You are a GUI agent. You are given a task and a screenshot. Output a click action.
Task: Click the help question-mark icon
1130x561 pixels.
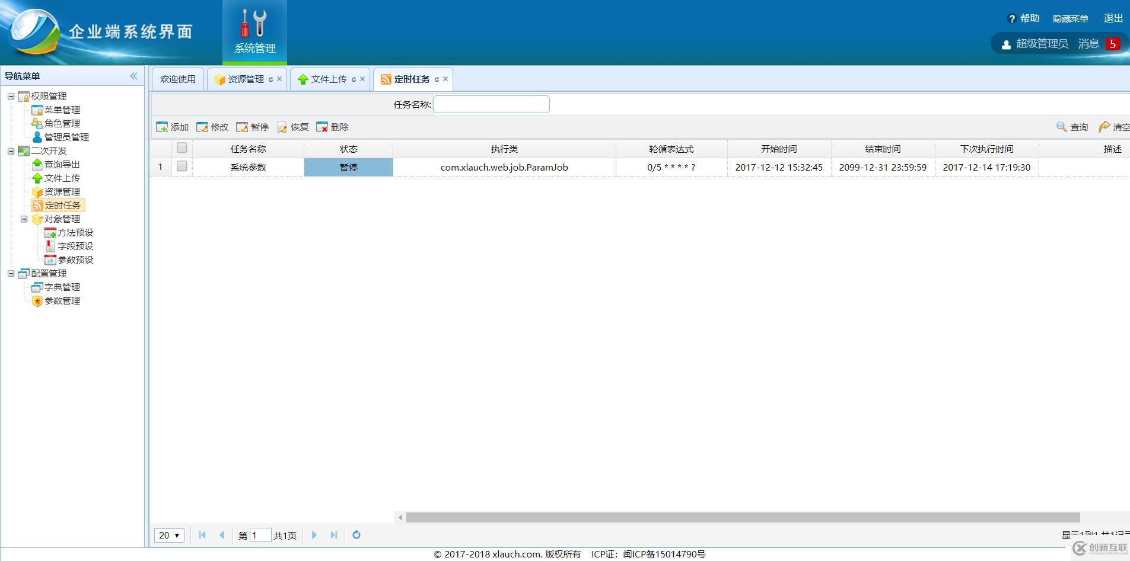(1012, 18)
